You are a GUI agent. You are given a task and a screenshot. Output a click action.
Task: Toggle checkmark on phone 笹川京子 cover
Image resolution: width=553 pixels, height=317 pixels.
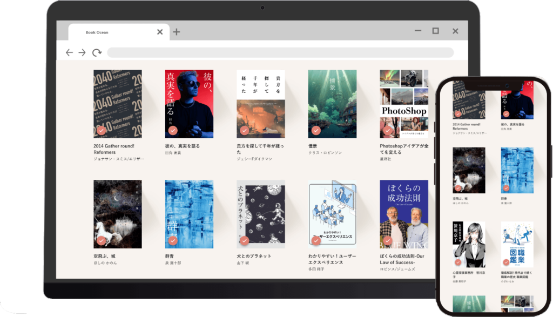pyautogui.click(x=458, y=262)
